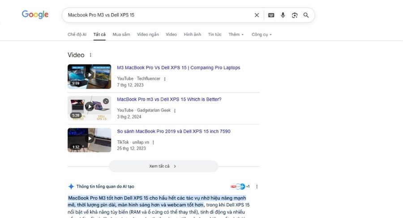Viewport: 403px width, 218px height.
Task: Expand the Thêm dropdown menu
Action: click(236, 34)
